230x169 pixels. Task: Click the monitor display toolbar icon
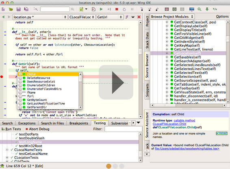point(192,9)
